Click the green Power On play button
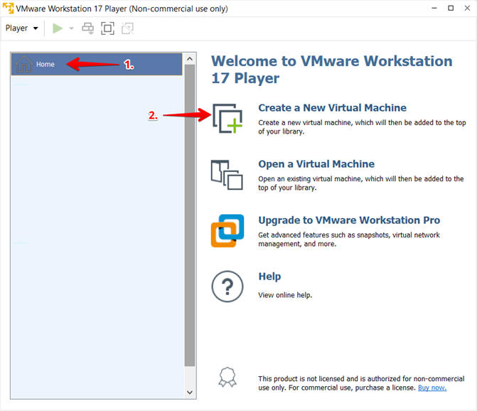Screen dimensions: 477x411 [x=58, y=28]
